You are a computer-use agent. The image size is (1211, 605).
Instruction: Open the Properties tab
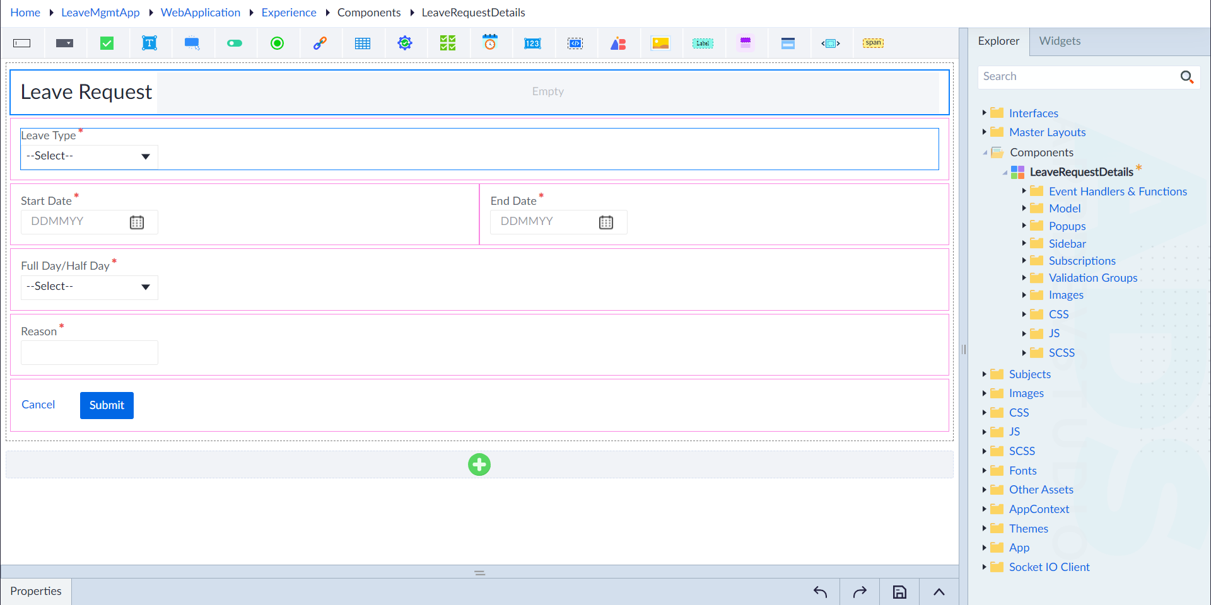point(36,591)
